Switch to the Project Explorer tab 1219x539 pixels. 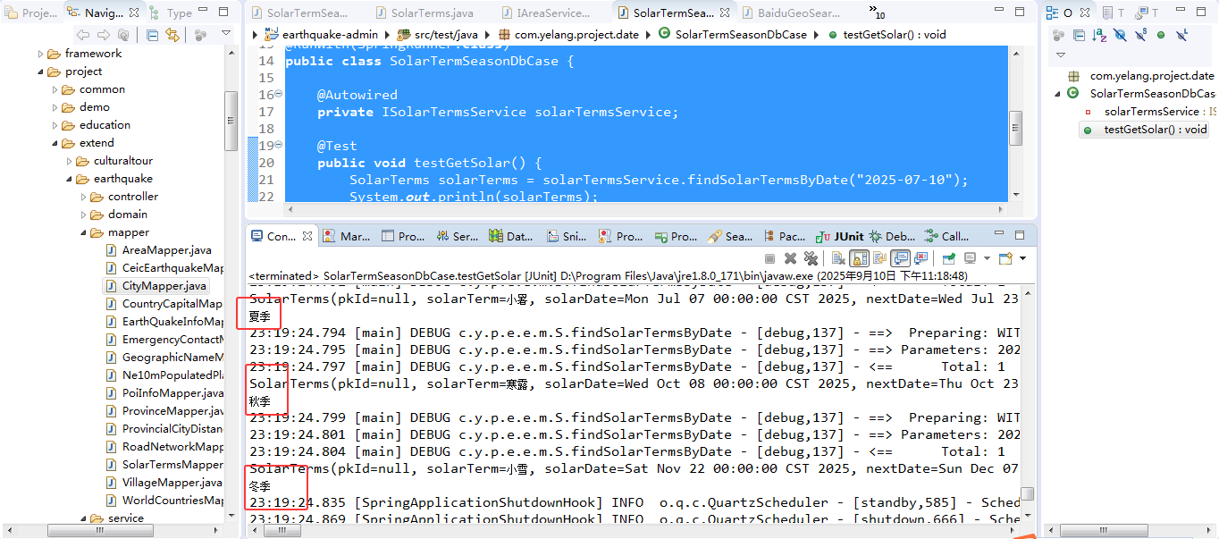click(x=31, y=13)
